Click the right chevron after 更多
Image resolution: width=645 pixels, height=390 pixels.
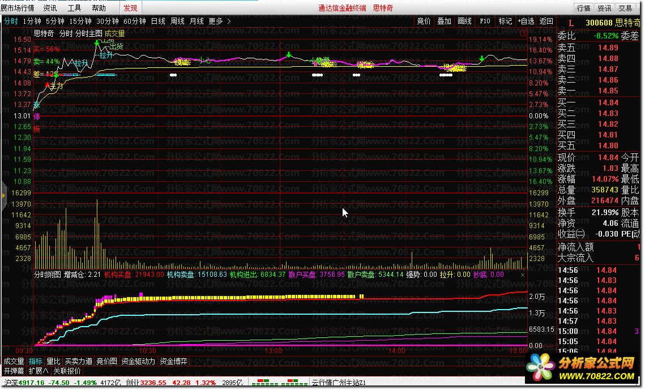[x=229, y=21]
